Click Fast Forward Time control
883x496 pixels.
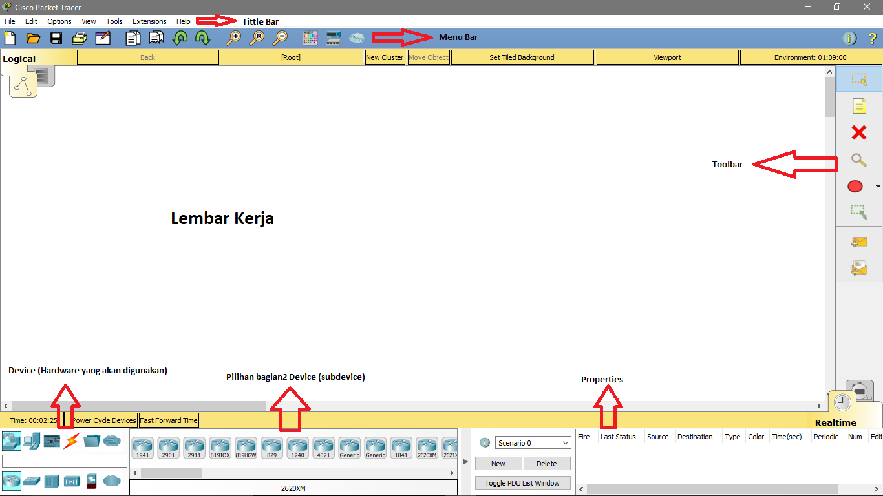tap(169, 420)
